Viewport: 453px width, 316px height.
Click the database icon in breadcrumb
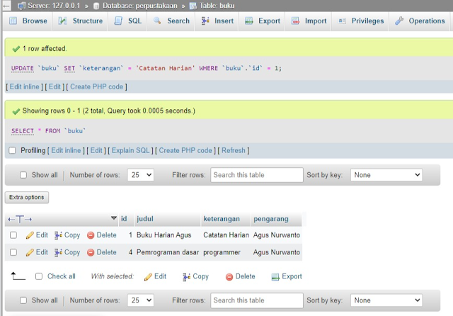point(97,6)
